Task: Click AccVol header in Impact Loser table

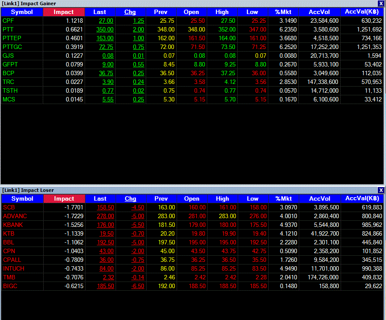Action: coord(320,198)
